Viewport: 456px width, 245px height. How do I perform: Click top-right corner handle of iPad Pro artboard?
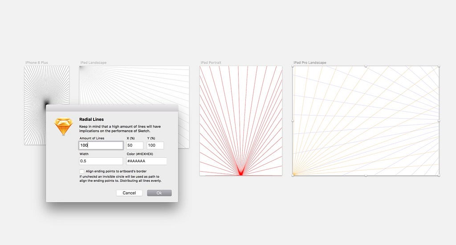(x=439, y=66)
